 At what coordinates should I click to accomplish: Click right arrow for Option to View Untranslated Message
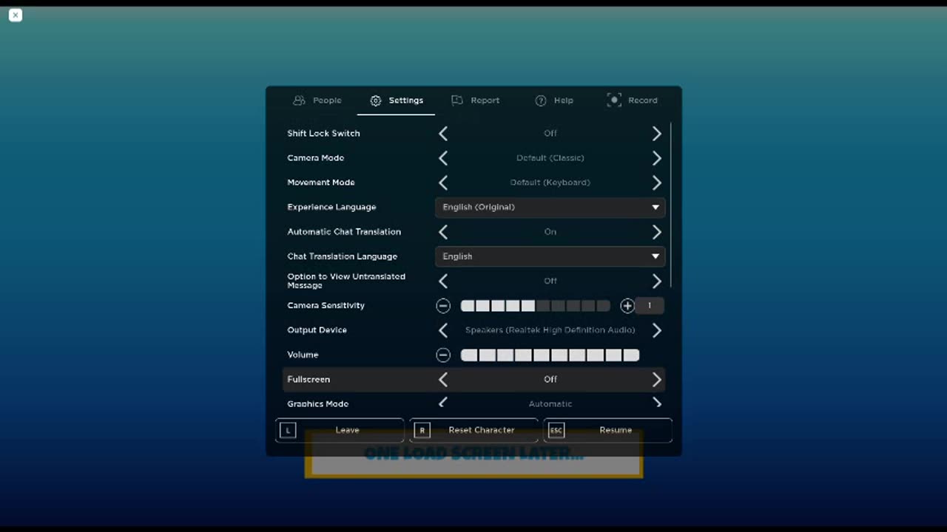pyautogui.click(x=656, y=281)
